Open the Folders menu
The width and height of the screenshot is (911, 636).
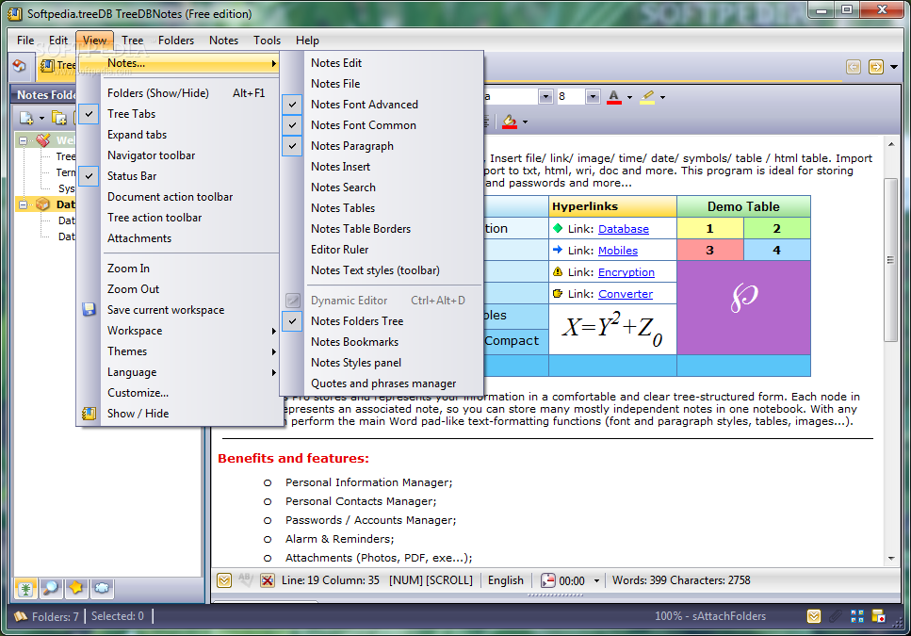(176, 41)
